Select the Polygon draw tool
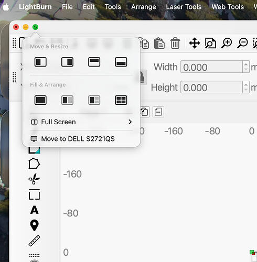The height and width of the screenshot is (262, 257). point(34,163)
